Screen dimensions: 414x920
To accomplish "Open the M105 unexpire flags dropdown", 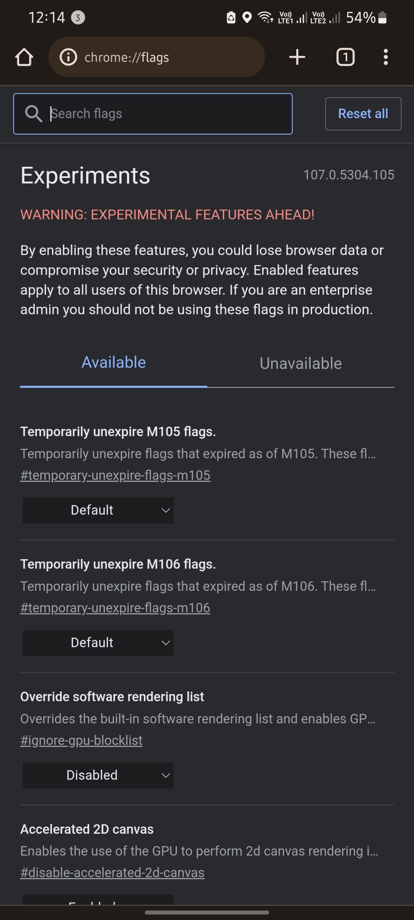I will 98,510.
